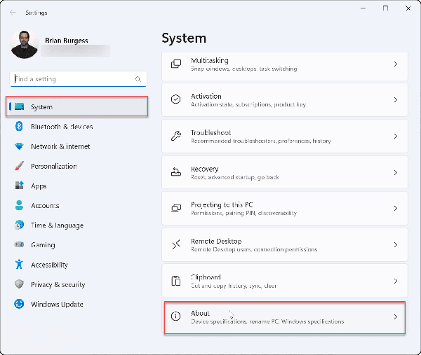
Task: Click the Remote Desktop arrows icon
Action: coord(176,244)
